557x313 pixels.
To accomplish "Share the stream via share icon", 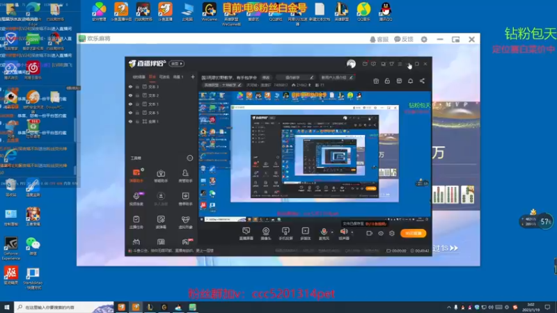I will click(422, 81).
